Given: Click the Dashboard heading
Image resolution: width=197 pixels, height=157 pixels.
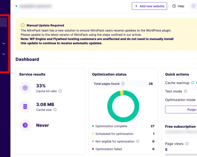Looking at the screenshot, I should click(27, 59).
